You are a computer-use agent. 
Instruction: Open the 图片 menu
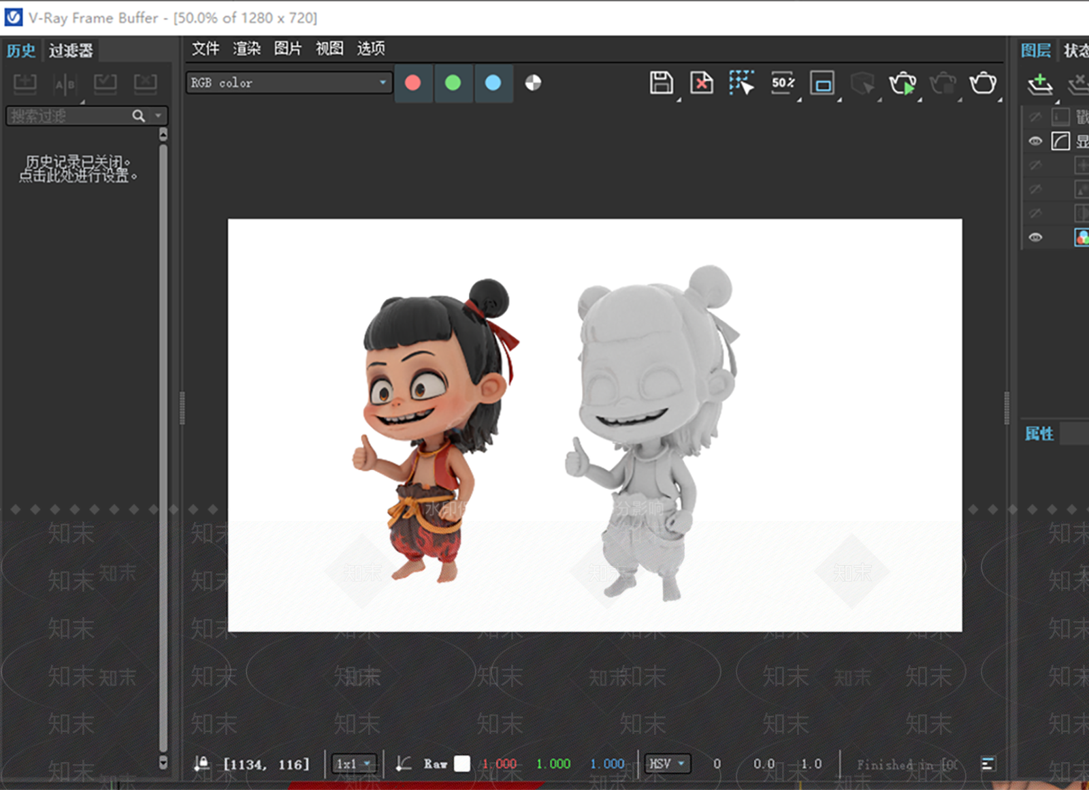coord(288,48)
